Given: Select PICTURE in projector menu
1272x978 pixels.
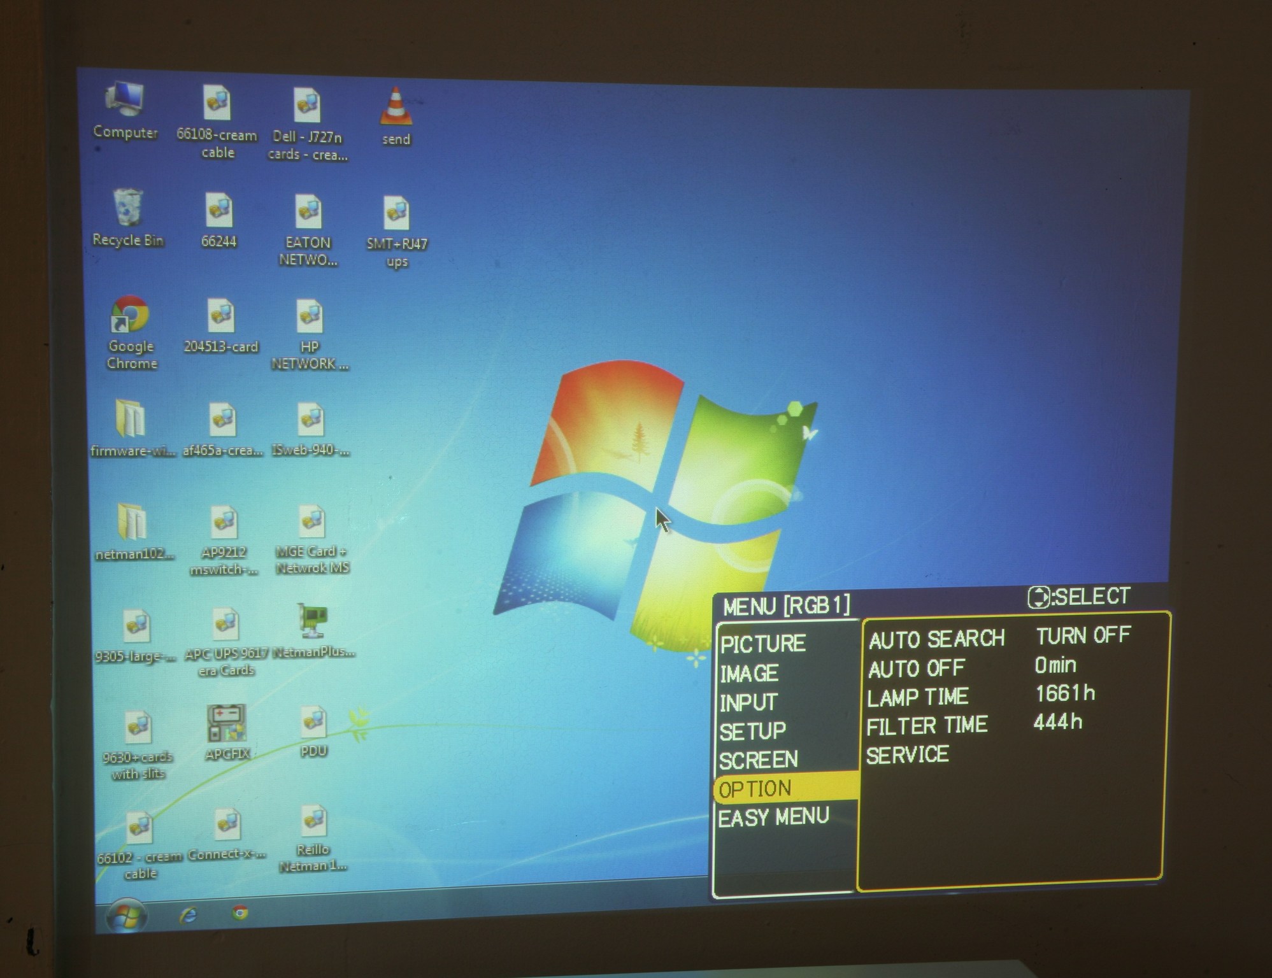Looking at the screenshot, I should pos(763,643).
